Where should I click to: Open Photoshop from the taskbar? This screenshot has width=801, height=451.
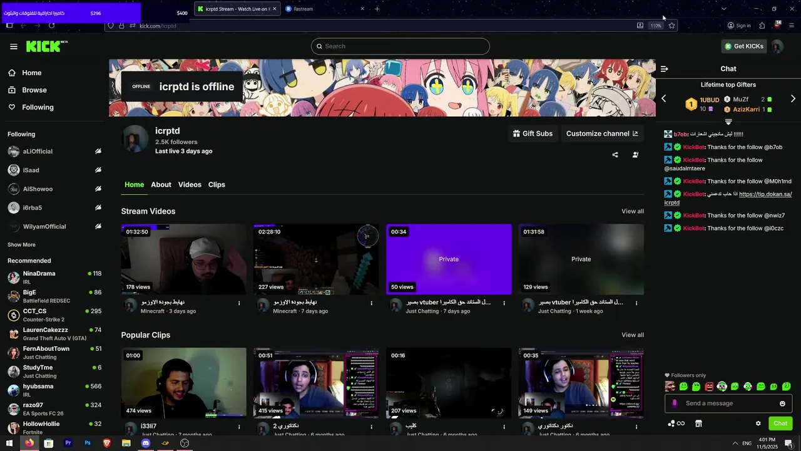88,443
